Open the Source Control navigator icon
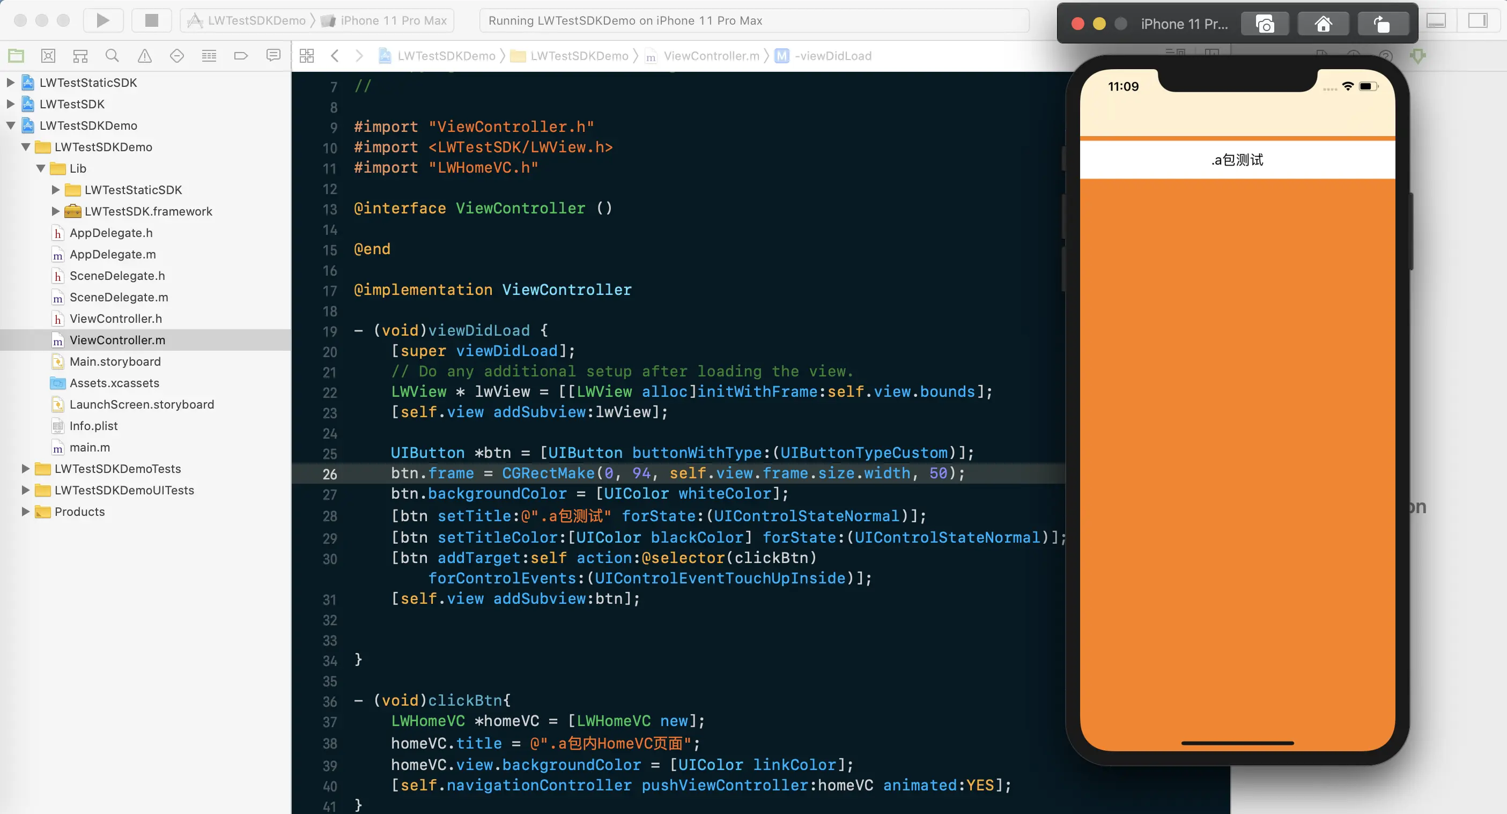1507x814 pixels. tap(48, 56)
